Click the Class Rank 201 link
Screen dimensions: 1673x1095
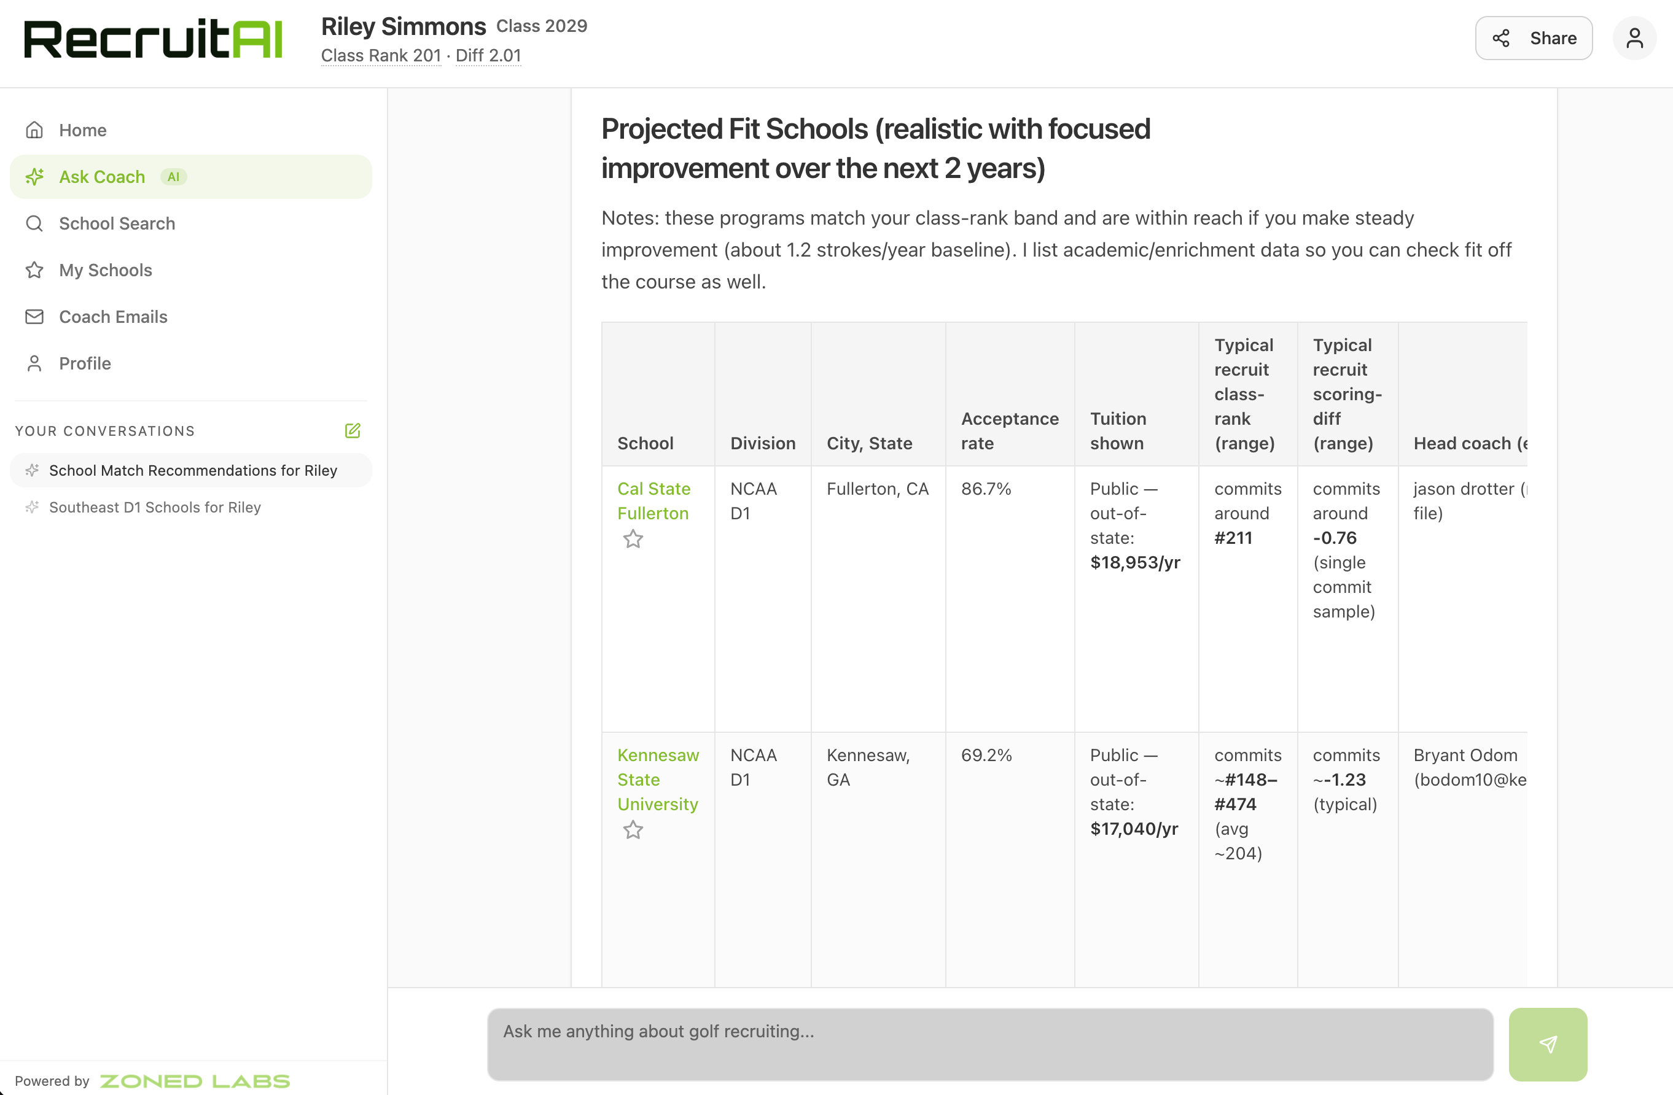(x=381, y=55)
